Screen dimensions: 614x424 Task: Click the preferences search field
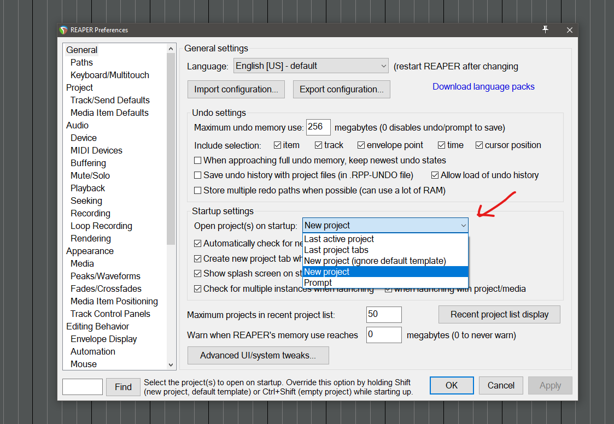pyautogui.click(x=83, y=387)
